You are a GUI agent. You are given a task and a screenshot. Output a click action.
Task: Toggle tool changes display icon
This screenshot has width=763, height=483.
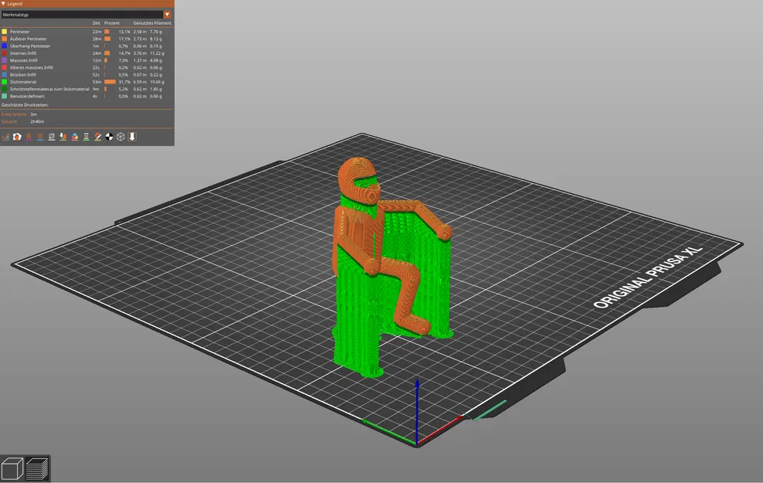pyautogui.click(x=63, y=137)
